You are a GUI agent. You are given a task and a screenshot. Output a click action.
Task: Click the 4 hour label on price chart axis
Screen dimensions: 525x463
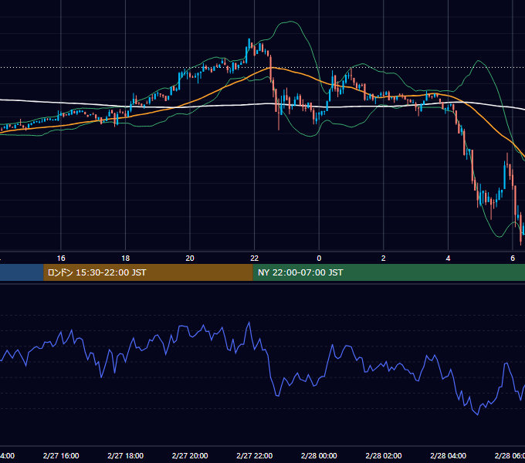(448, 259)
